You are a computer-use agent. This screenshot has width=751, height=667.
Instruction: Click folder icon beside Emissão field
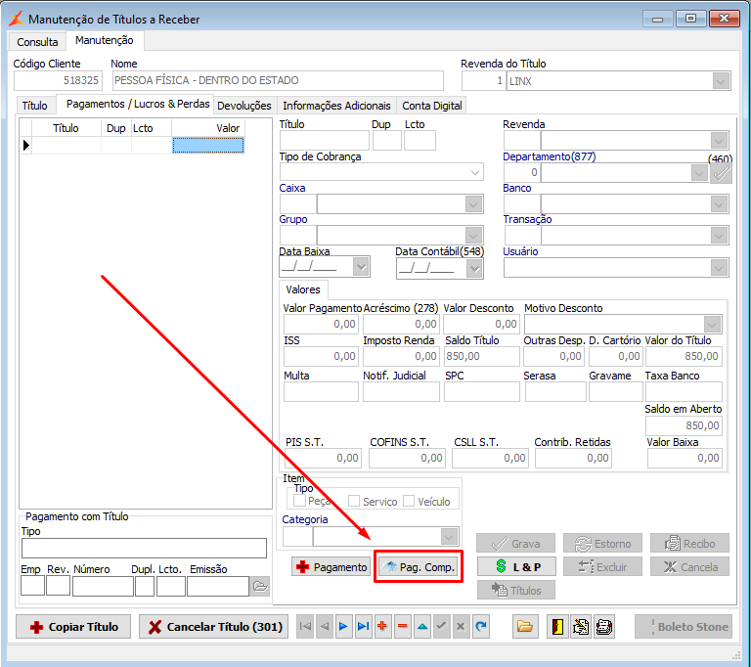[x=260, y=586]
